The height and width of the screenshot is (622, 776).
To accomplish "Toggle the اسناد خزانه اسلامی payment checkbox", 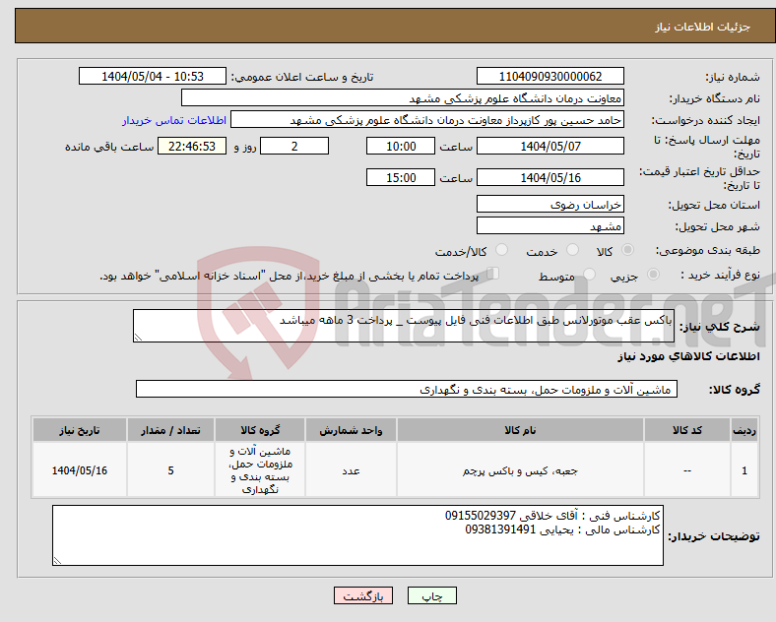I will [x=493, y=274].
